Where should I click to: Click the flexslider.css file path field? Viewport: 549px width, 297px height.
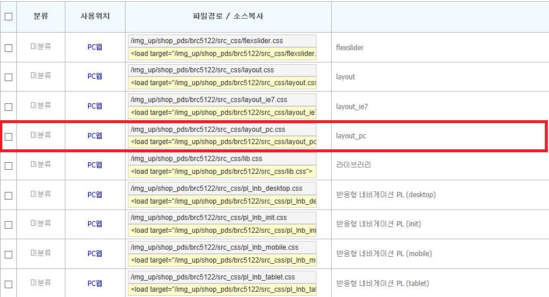[x=223, y=41]
